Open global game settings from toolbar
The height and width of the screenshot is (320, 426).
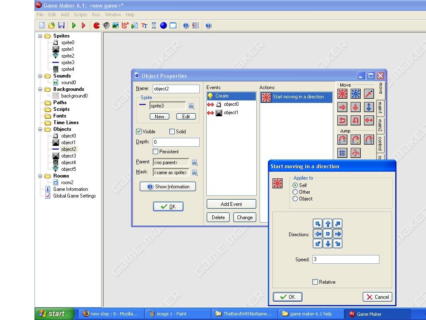(x=196, y=25)
